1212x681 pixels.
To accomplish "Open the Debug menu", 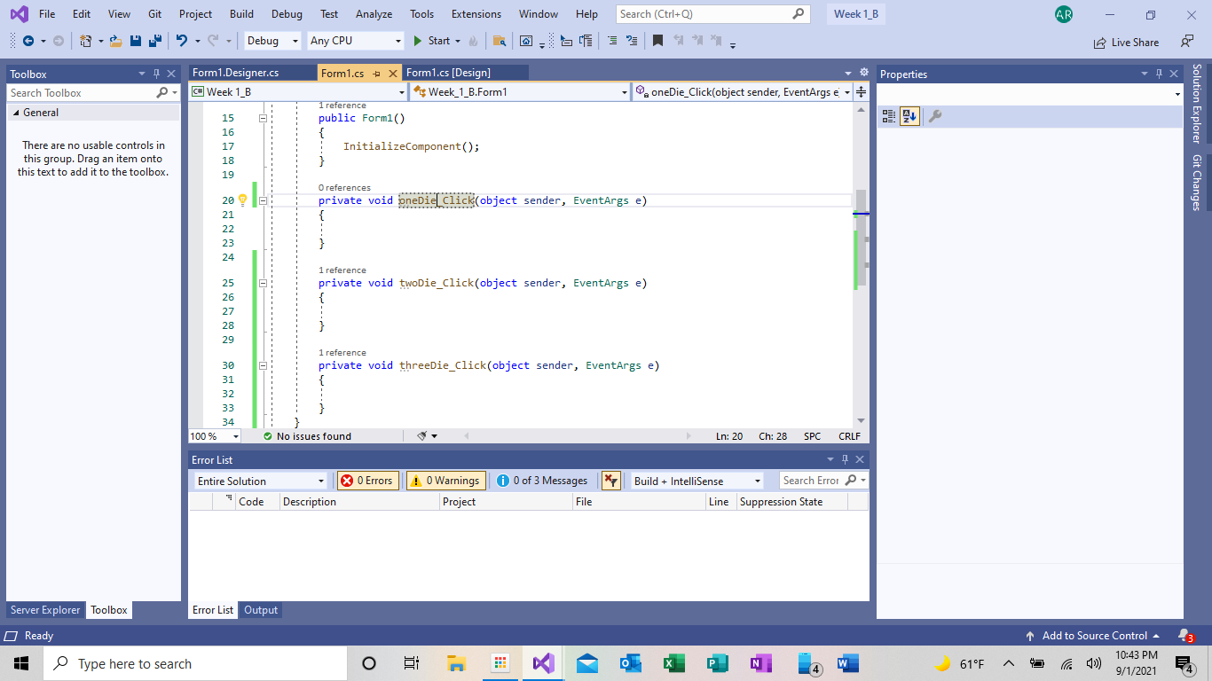I will coord(286,13).
